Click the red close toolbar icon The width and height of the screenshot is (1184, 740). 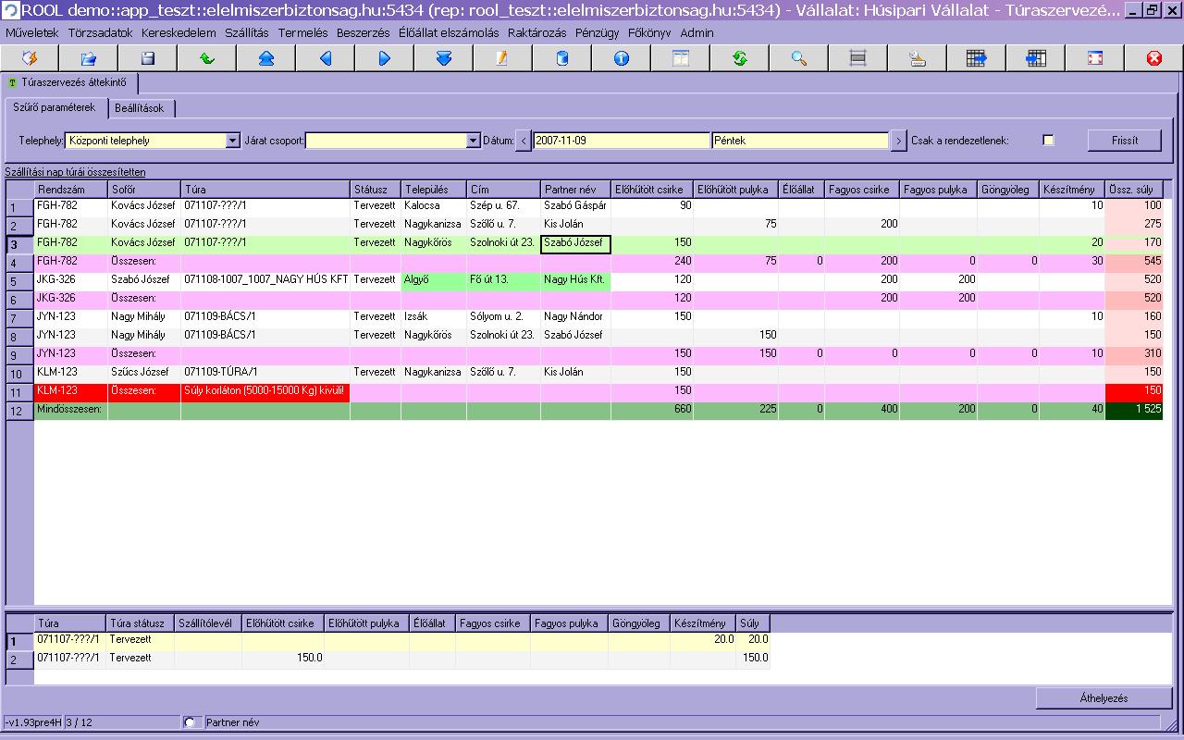coord(1153,58)
